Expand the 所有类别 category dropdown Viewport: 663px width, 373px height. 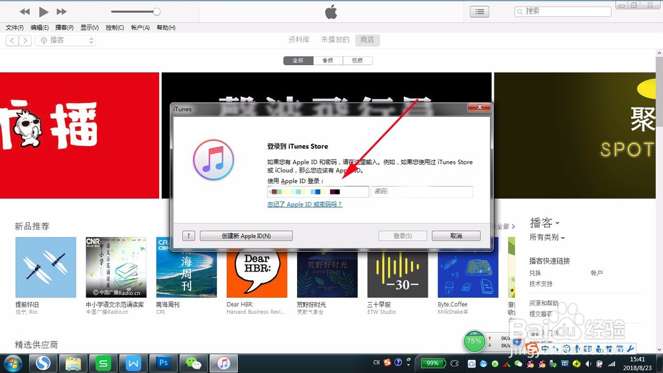[547, 238]
